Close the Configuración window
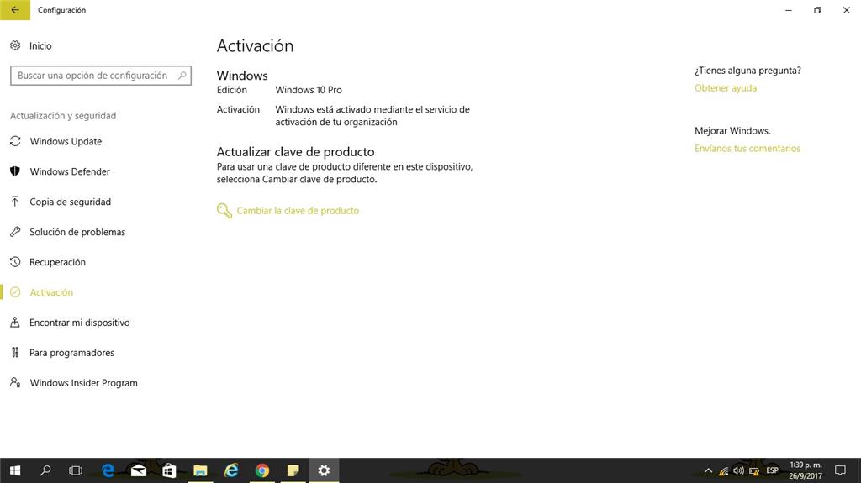 (846, 10)
